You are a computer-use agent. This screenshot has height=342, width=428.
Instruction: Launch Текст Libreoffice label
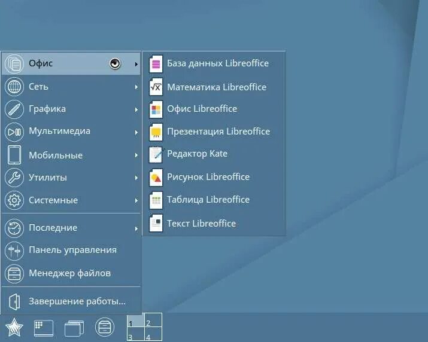tap(202, 224)
